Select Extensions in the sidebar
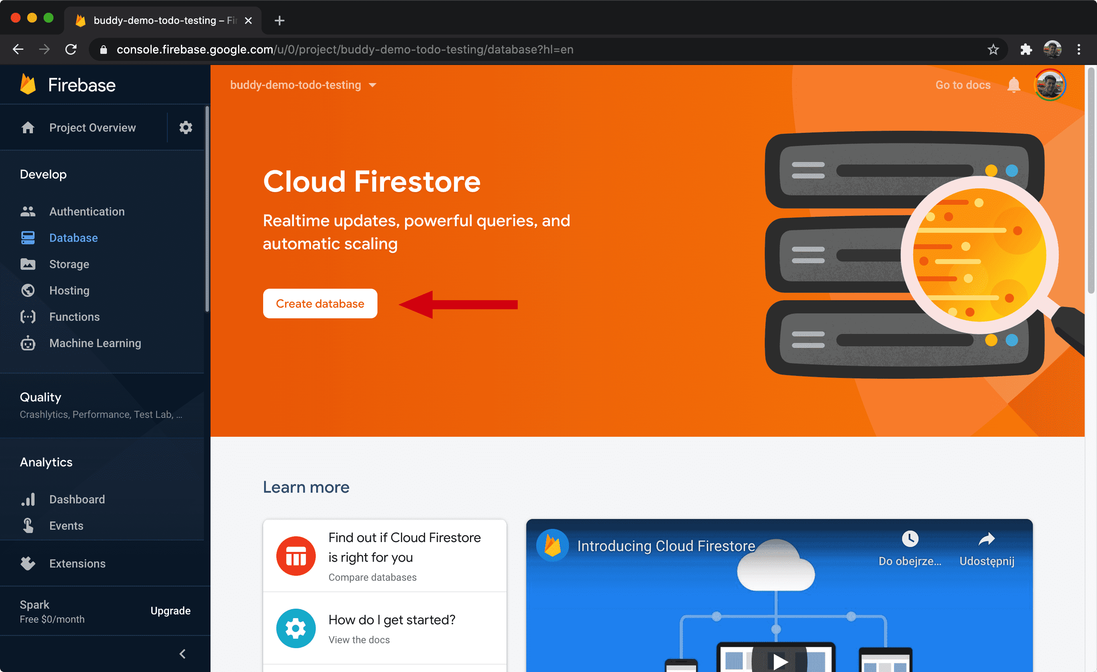1097x672 pixels. (78, 563)
